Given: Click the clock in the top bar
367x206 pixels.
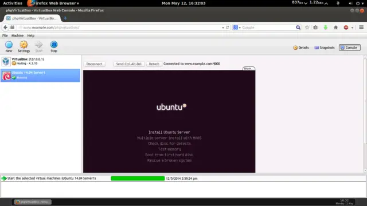Looking at the screenshot, I should [183, 3].
